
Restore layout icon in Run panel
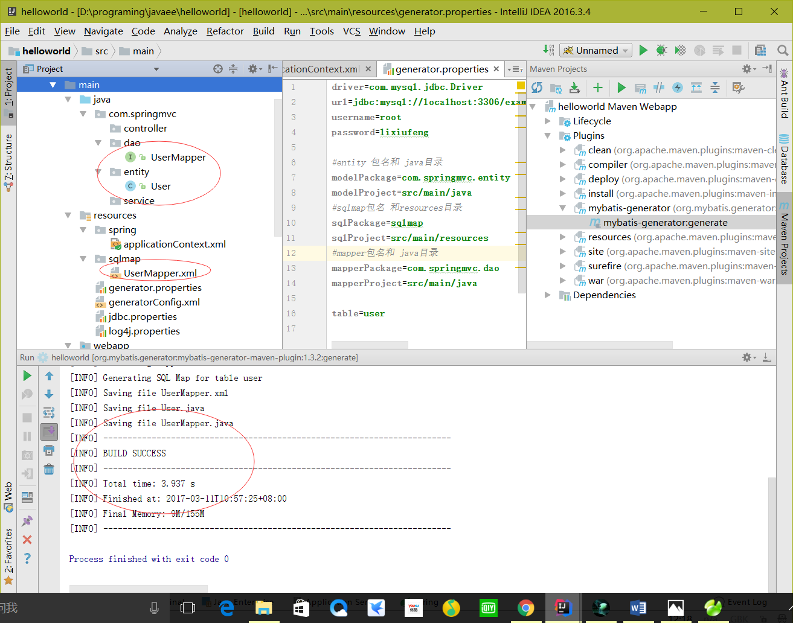pyautogui.click(x=27, y=497)
